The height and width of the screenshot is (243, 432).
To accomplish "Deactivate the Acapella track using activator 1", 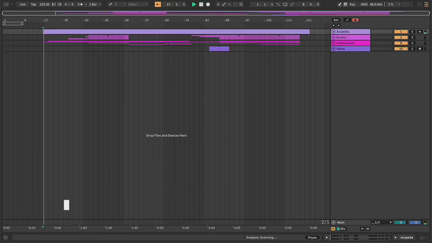I will [401, 32].
